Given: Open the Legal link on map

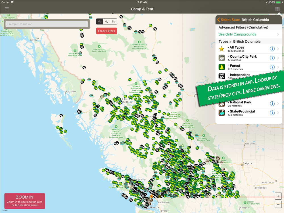Looking at the screenshot, I should coord(5,210).
